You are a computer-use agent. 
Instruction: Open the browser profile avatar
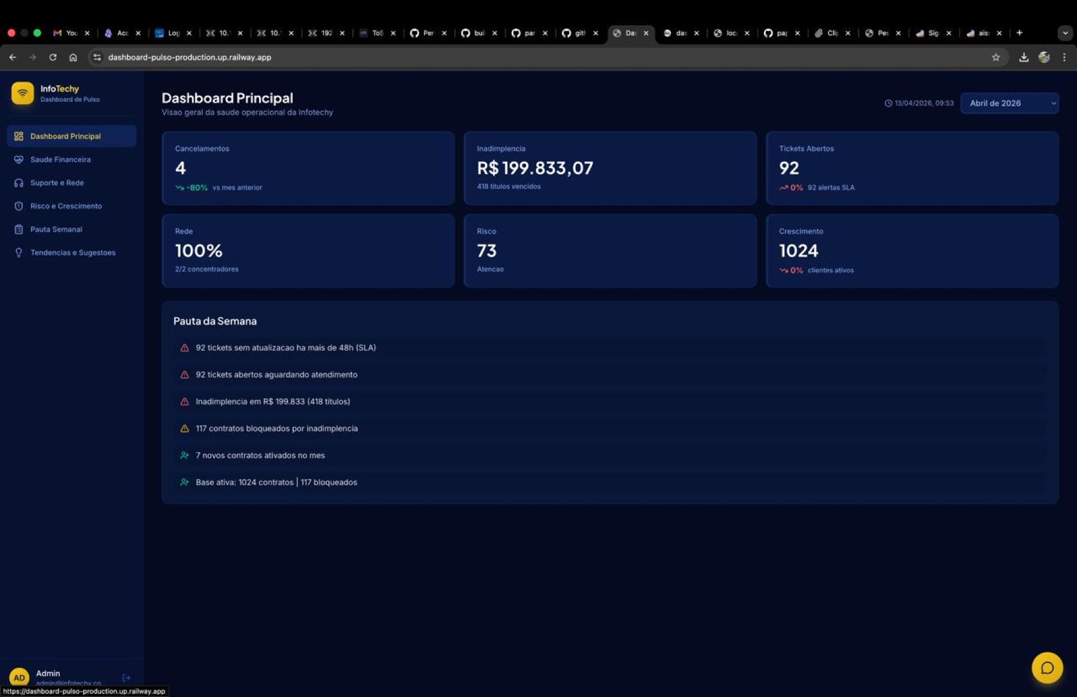point(1044,57)
